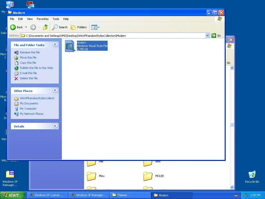Viewport: 265px width, 199px height.
Task: Toggle the Folders tree pane
Action: [79, 27]
